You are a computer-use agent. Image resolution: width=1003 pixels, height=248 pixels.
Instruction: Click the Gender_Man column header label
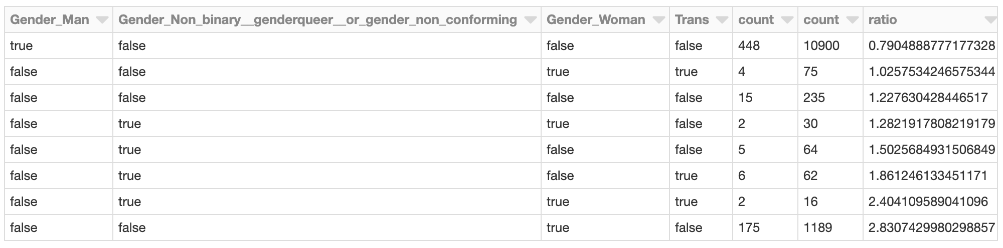(50, 20)
